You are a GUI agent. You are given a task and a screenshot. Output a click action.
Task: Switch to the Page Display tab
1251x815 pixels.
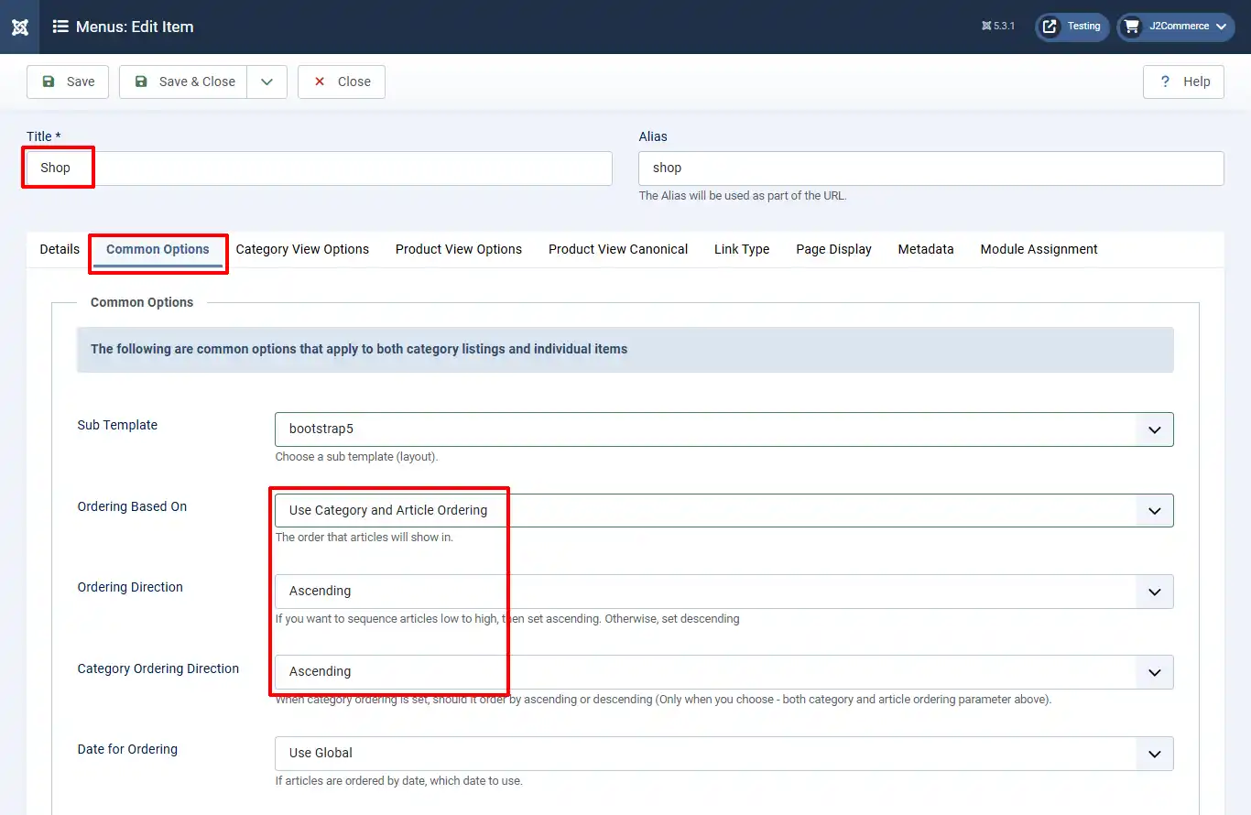click(x=833, y=249)
